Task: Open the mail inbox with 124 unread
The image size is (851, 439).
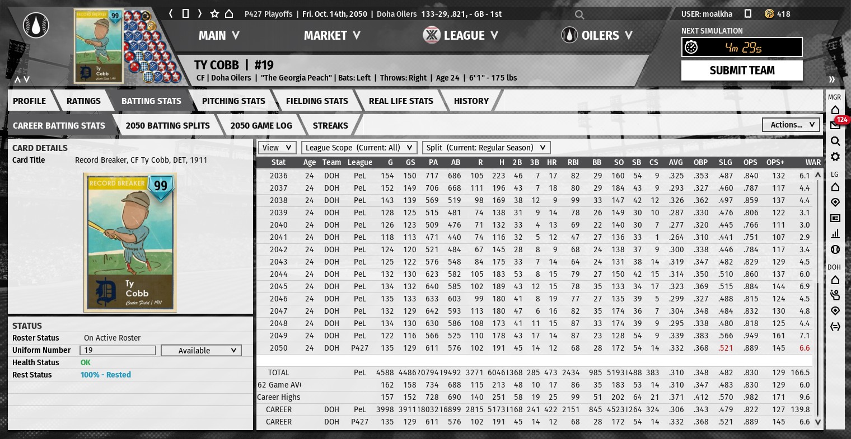Action: (x=835, y=125)
